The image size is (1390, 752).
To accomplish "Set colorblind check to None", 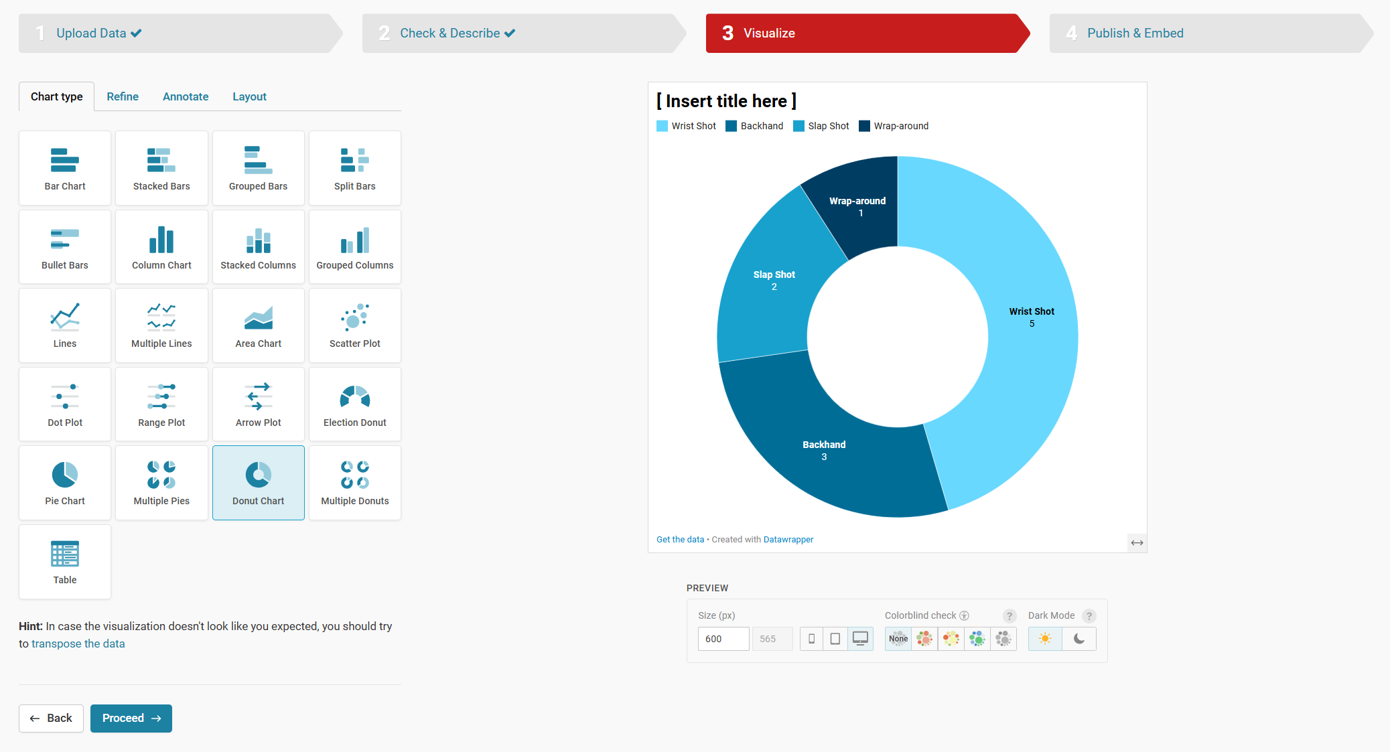I will click(x=898, y=639).
